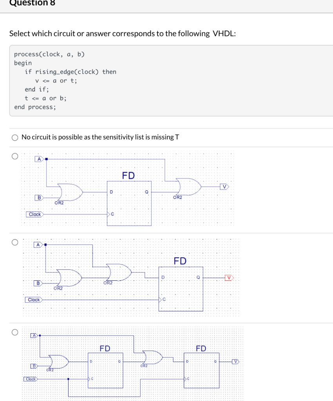Click the A input port in the top circuit
This screenshot has width=333, height=401.
point(38,158)
